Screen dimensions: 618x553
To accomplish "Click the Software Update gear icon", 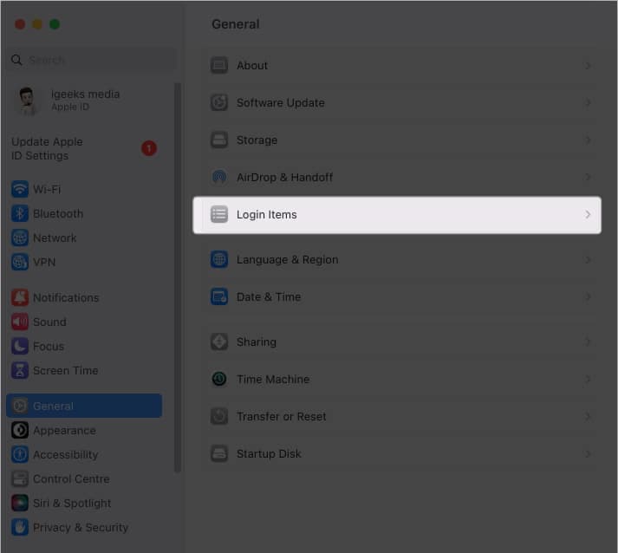I will pos(219,102).
